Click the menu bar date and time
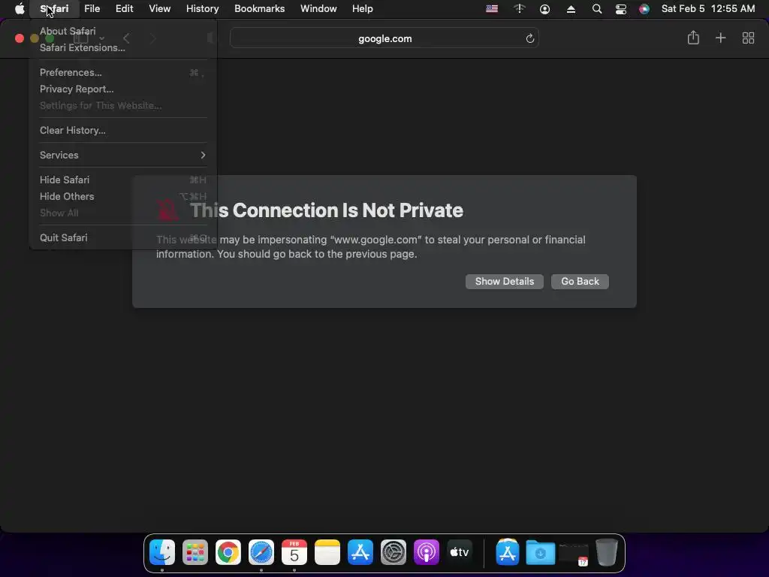Screen dimensions: 769x577 [707, 9]
